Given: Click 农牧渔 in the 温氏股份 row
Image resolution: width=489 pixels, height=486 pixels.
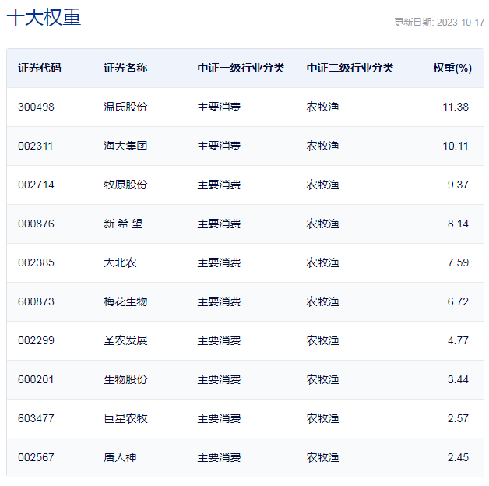Looking at the screenshot, I should coord(323,107).
